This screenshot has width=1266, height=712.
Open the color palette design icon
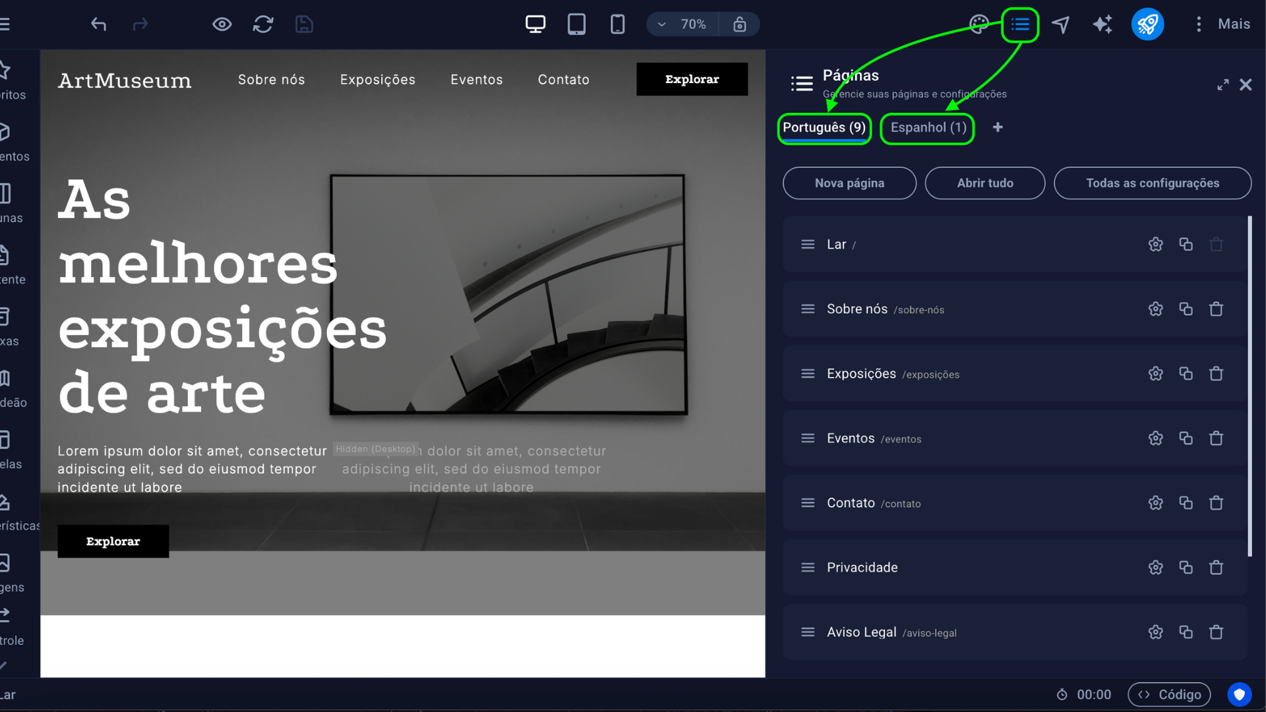point(979,24)
